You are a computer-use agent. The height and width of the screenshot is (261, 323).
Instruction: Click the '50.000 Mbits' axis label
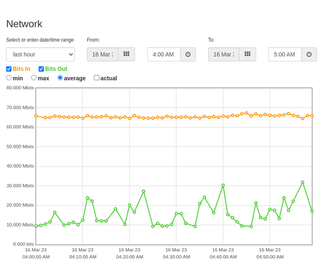pyautogui.click(x=20, y=146)
